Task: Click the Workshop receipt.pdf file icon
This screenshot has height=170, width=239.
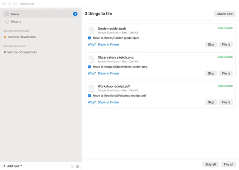Action: [91, 88]
